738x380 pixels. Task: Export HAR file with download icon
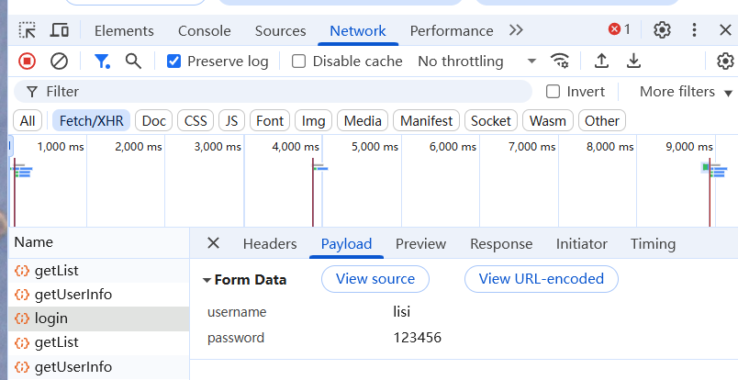click(634, 61)
